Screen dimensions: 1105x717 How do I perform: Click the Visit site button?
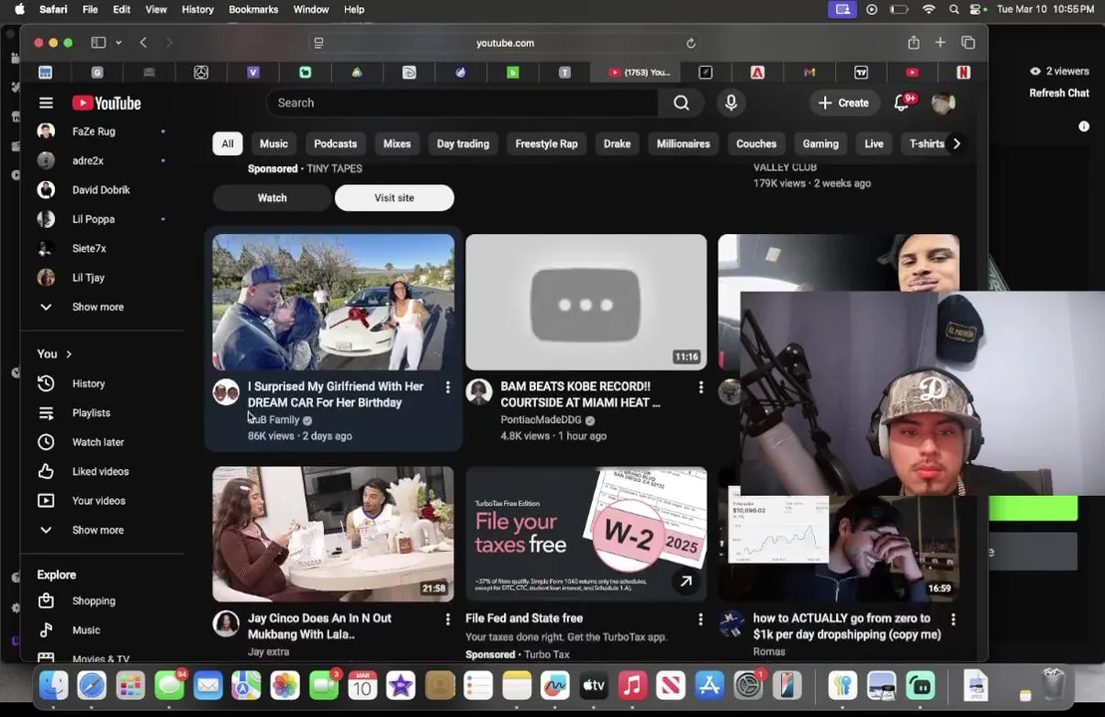click(394, 198)
